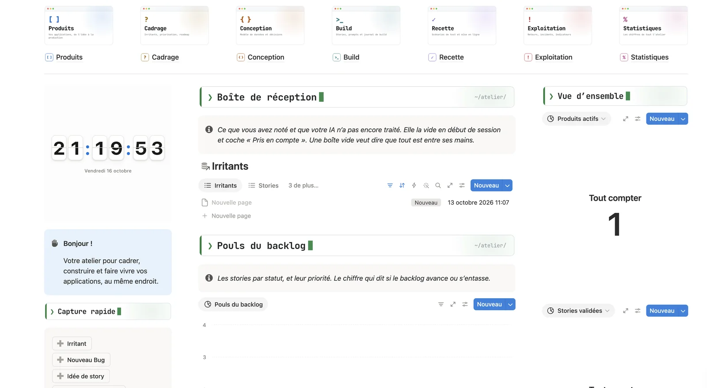This screenshot has width=707, height=388.
Task: Open view settings icon for Pouls du backlog
Action: click(x=465, y=304)
